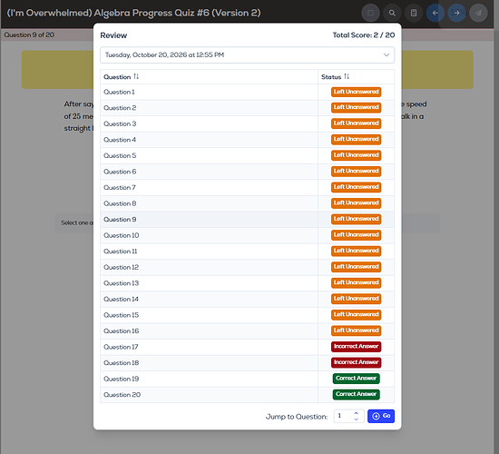Screen dimensions: 499x454
Task: Select the Question 11 row
Action: pyautogui.click(x=248, y=252)
